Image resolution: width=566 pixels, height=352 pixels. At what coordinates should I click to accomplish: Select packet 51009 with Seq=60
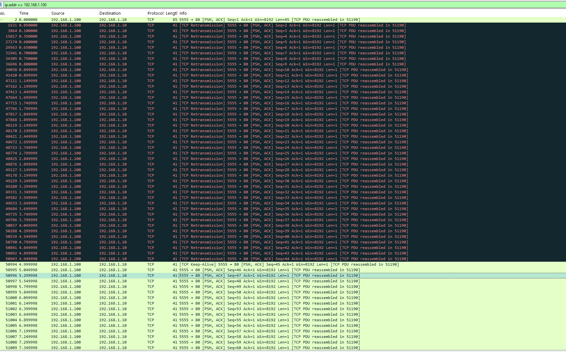(196, 348)
